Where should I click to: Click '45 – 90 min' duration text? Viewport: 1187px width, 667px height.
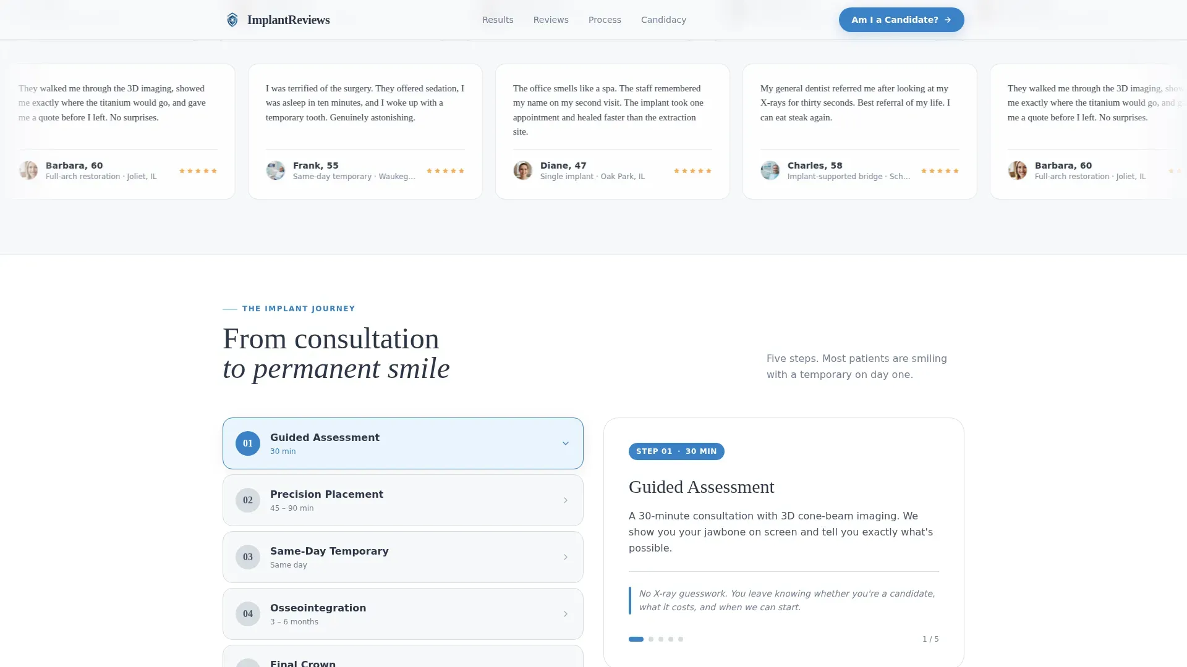(x=292, y=508)
